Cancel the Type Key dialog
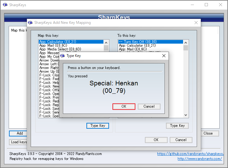Image resolution: width=228 pixels, height=168 pixels. tap(149, 106)
